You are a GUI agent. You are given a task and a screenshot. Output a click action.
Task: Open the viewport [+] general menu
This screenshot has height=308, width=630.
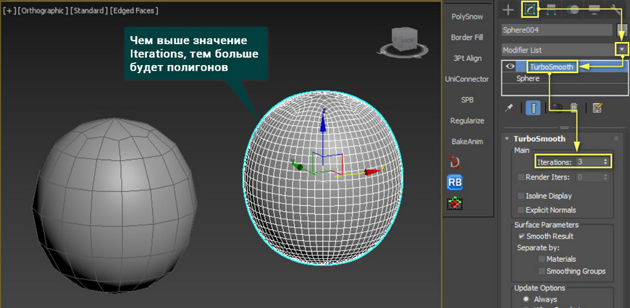9,11
